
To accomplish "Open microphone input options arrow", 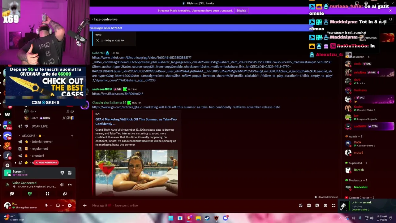I will [51, 205].
